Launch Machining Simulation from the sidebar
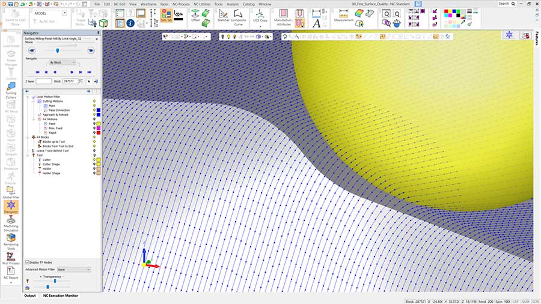The image size is (541, 304). tap(11, 222)
